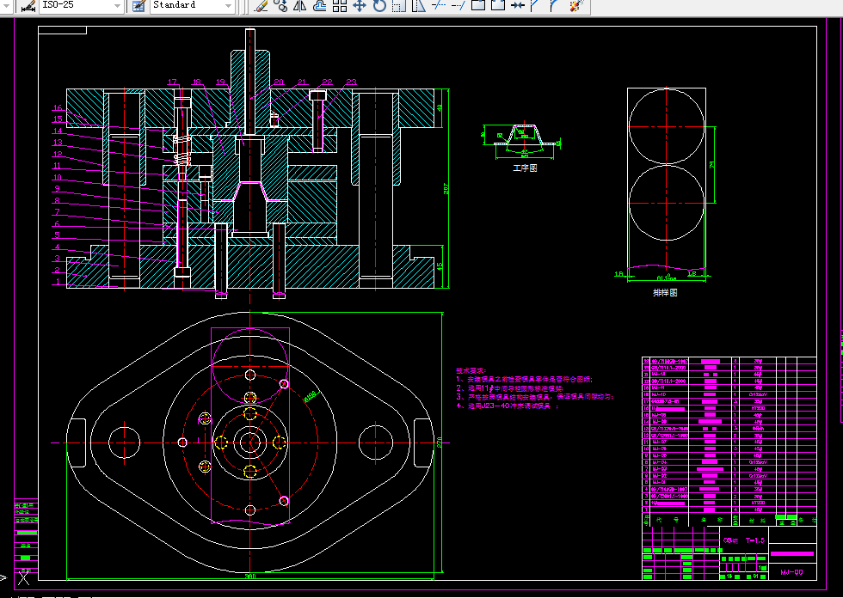843x598 pixels.
Task: Open the ISO-25 dimension style dropdown
Action: (x=117, y=6)
